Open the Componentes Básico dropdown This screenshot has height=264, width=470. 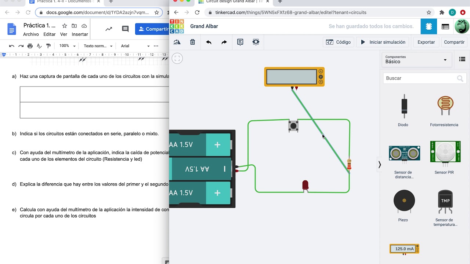[416, 59]
